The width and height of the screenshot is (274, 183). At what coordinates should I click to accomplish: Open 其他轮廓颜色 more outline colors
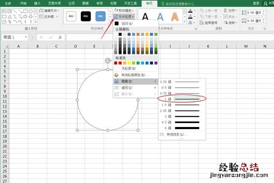(136, 75)
